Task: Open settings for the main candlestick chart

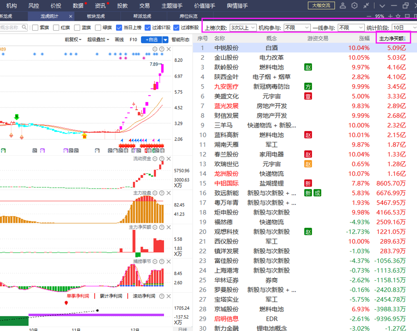Action: [x=155, y=49]
